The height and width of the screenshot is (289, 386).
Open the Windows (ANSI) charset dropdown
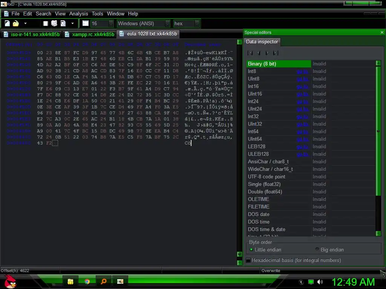pyautogui.click(x=143, y=24)
